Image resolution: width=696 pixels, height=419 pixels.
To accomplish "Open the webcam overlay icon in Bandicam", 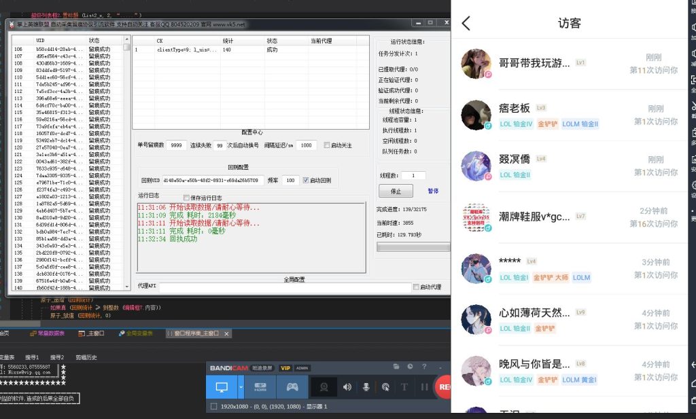I will pyautogui.click(x=323, y=387).
